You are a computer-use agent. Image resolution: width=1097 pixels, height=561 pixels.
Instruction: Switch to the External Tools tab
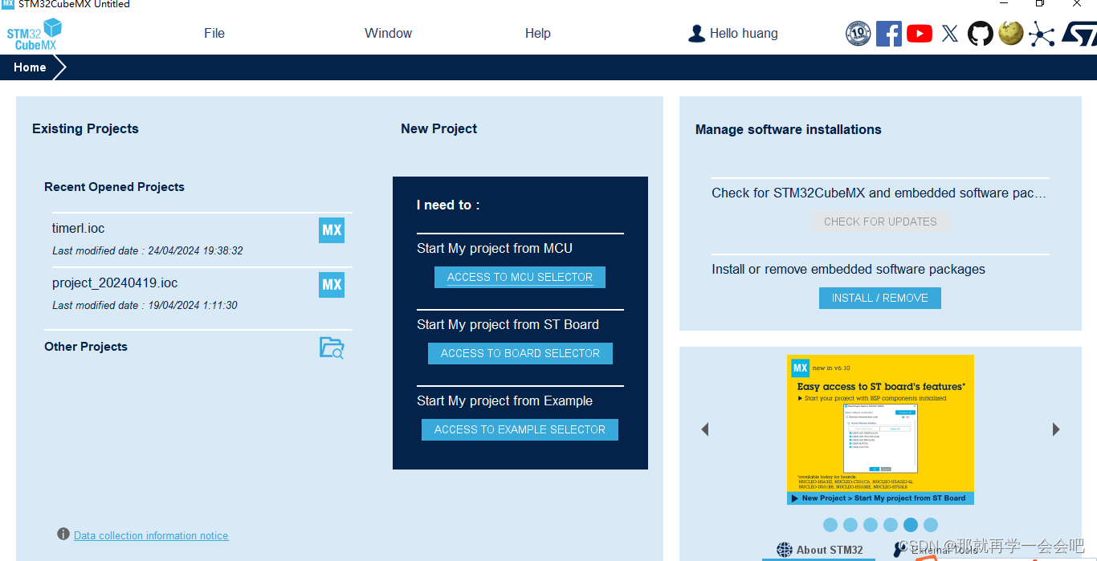tap(936, 550)
